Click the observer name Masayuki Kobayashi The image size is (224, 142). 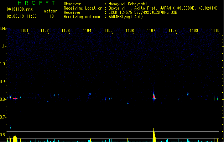pyautogui.click(x=128, y=4)
